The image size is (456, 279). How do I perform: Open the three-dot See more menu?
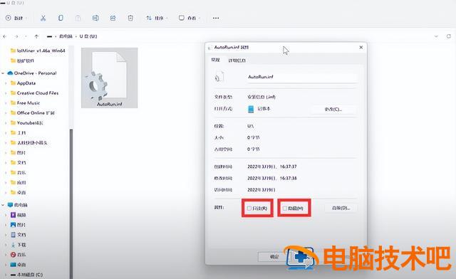tap(215, 18)
